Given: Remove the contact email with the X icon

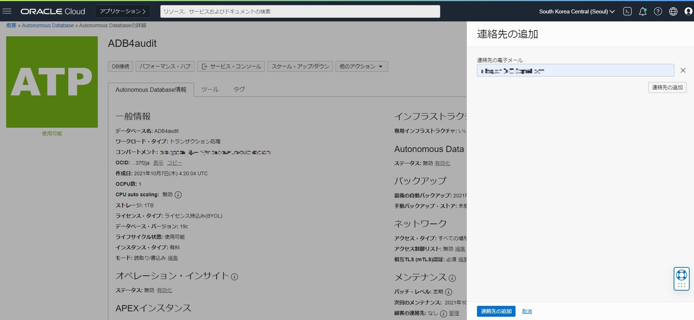Looking at the screenshot, I should [683, 70].
